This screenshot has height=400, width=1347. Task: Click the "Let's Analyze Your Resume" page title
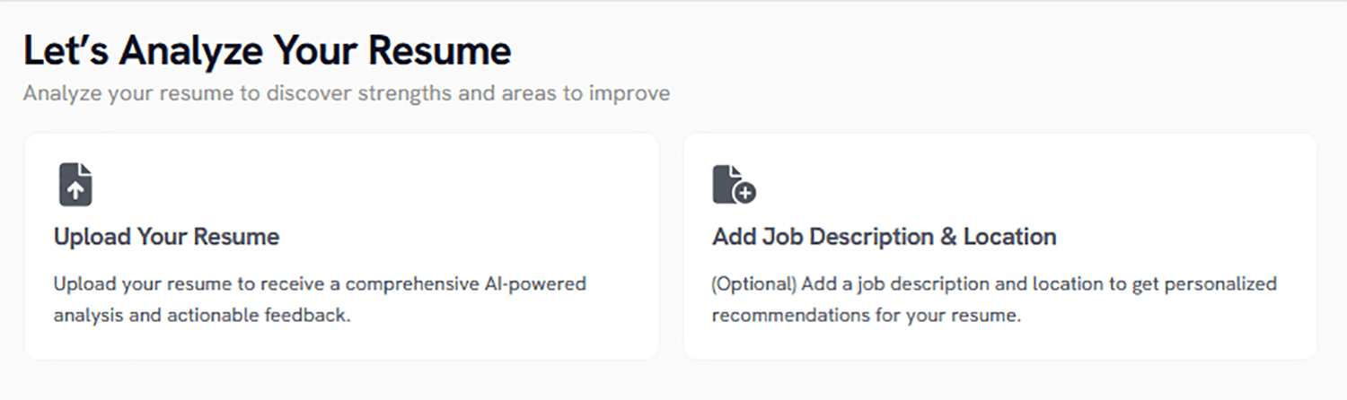coord(267,51)
